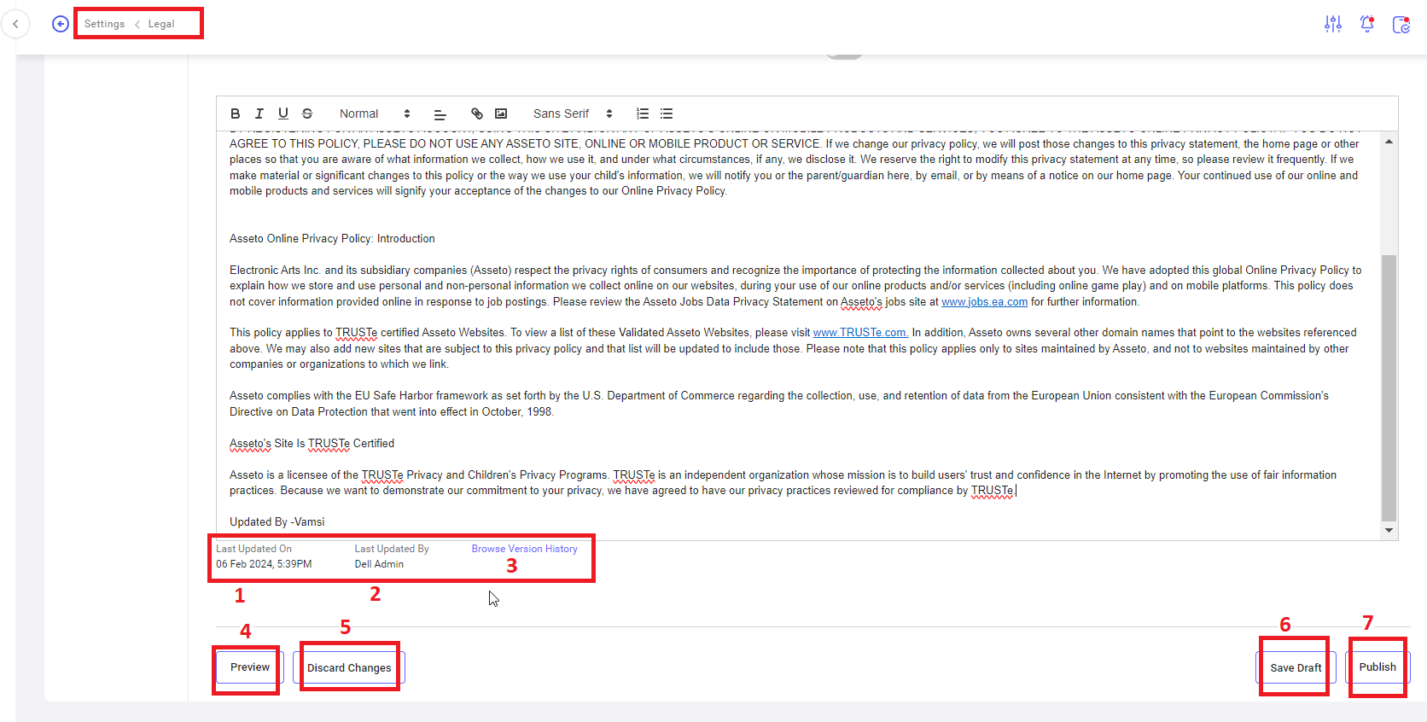Screen dimensions: 1427x722
Task: Click the Preview button
Action: pyautogui.click(x=250, y=667)
